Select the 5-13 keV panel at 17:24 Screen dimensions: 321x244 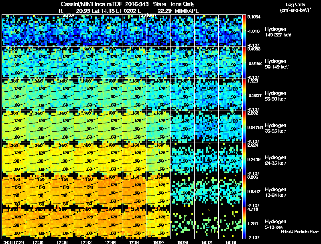coord(14,223)
